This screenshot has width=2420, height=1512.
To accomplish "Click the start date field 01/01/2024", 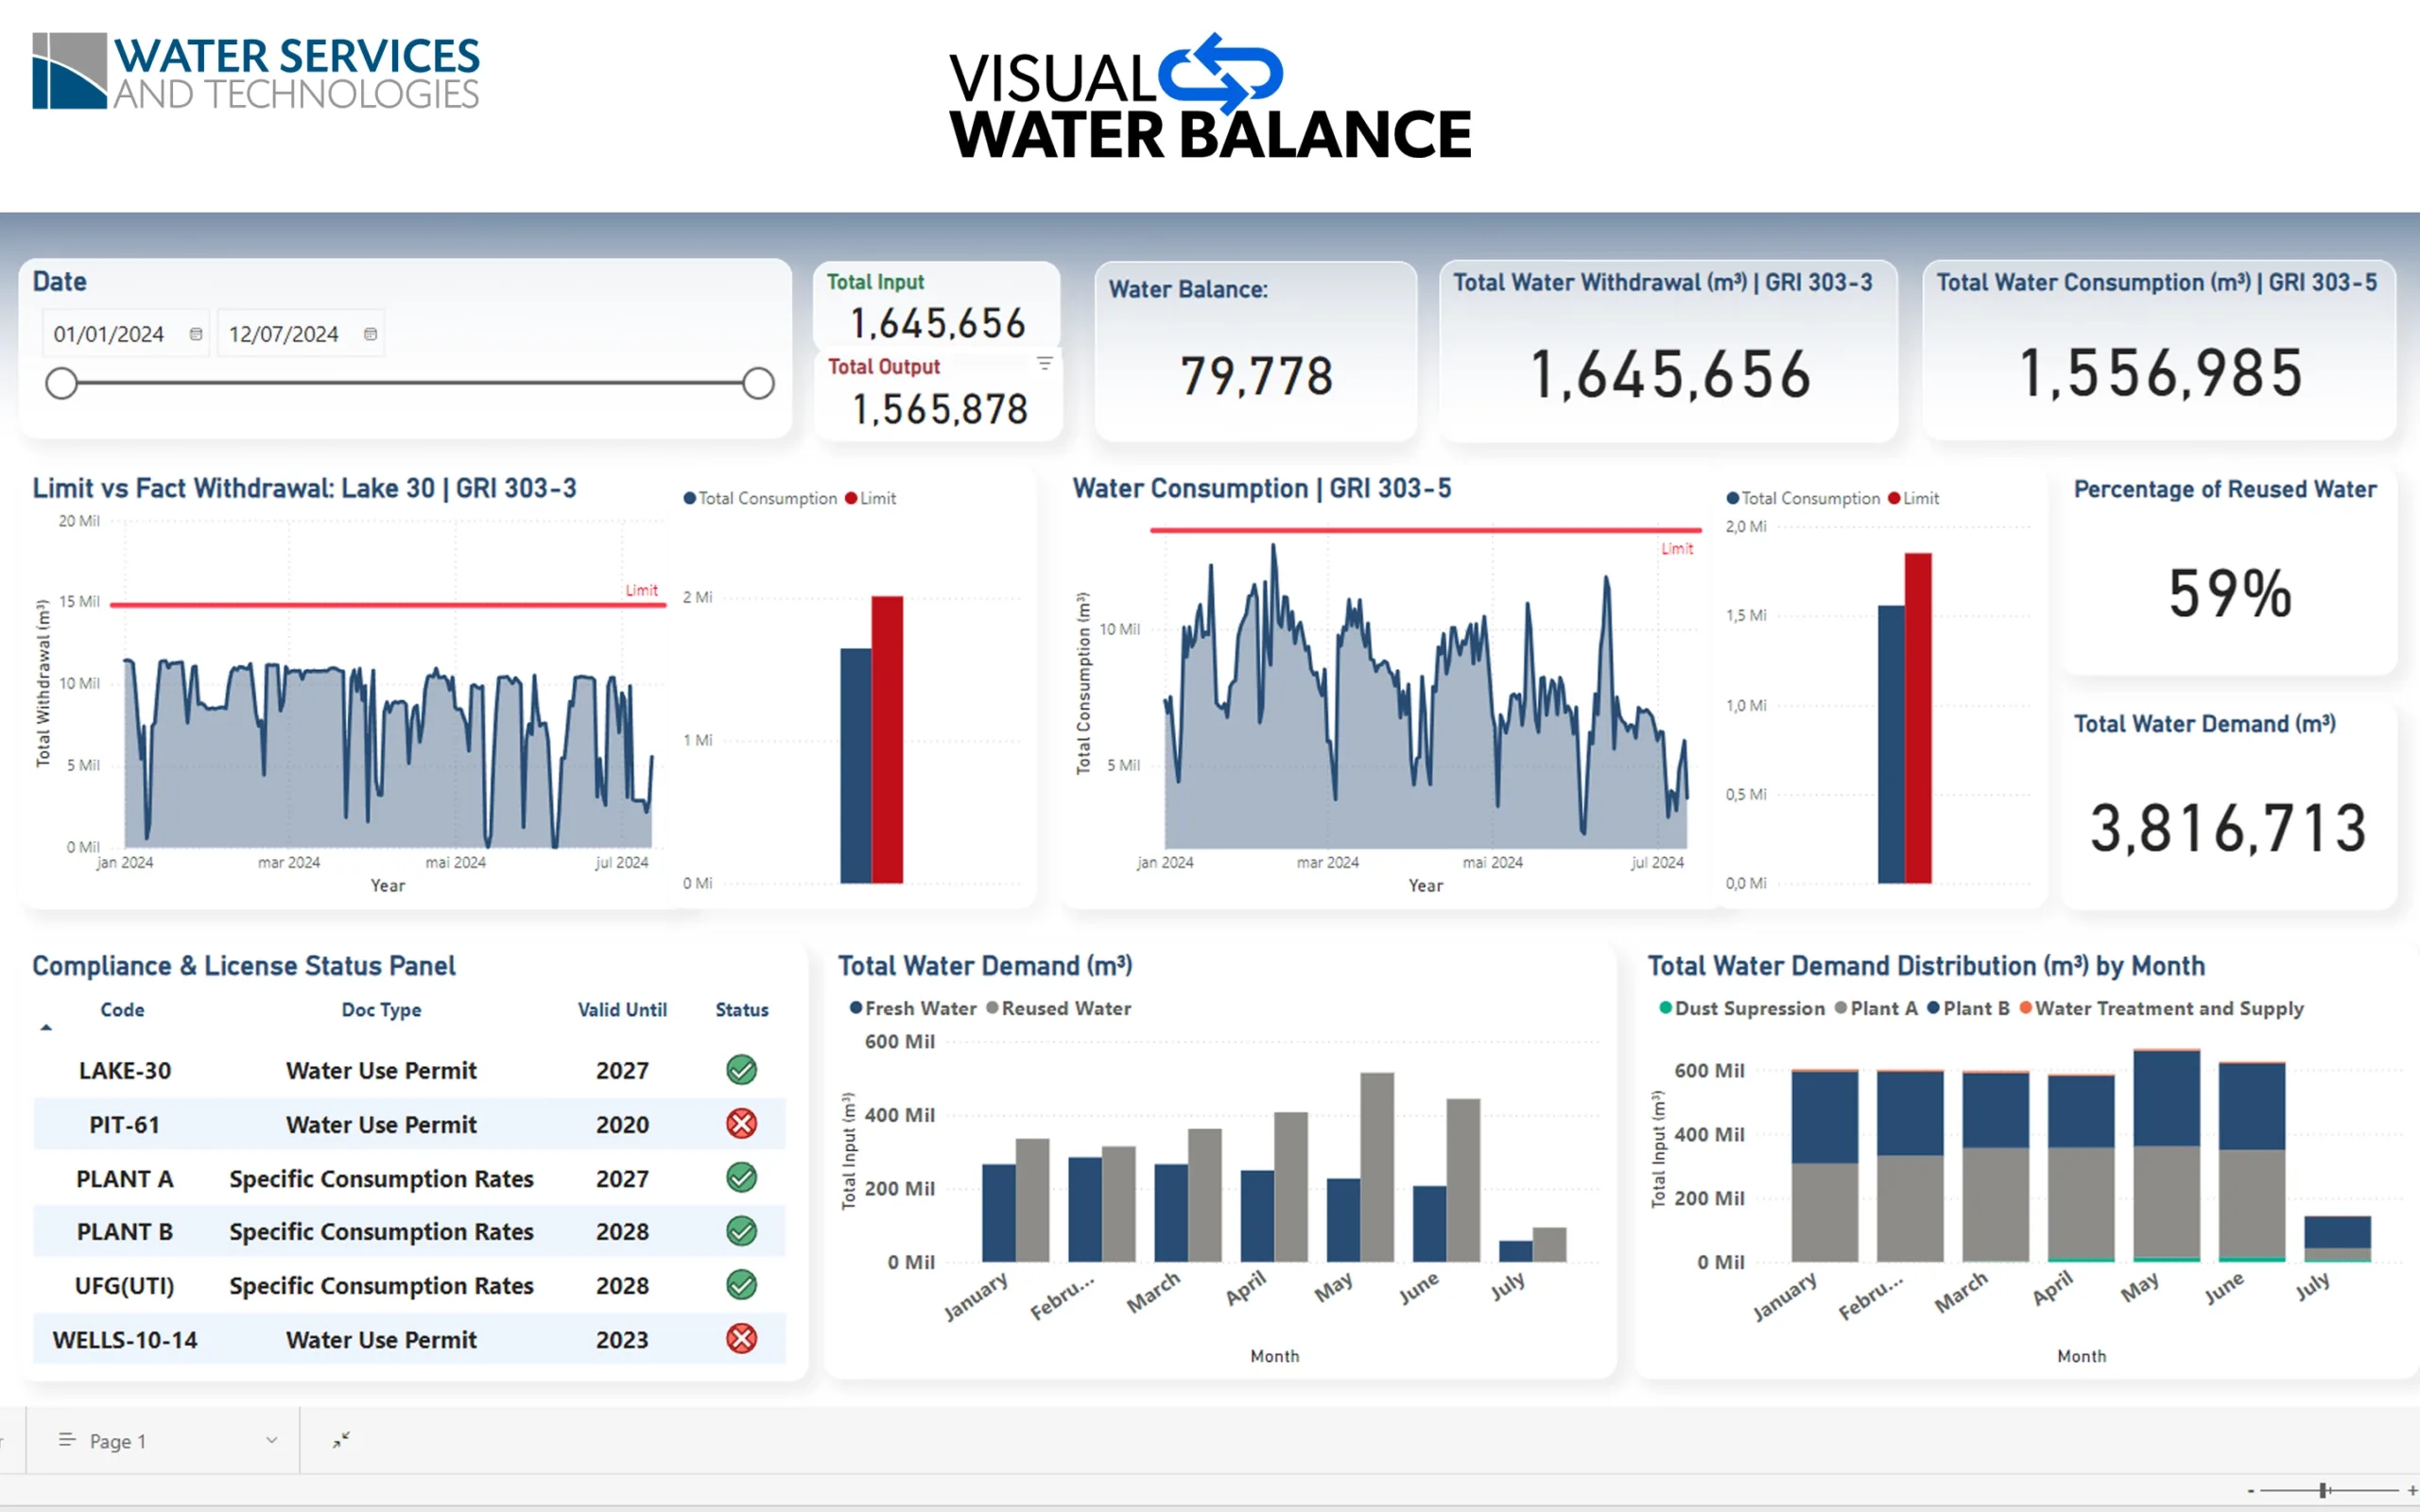I will (x=108, y=334).
